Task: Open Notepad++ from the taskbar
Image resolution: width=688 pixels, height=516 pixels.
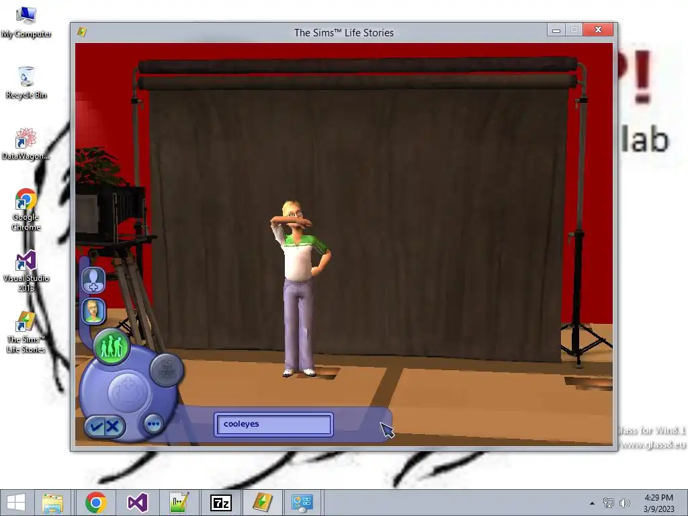Action: 179,503
